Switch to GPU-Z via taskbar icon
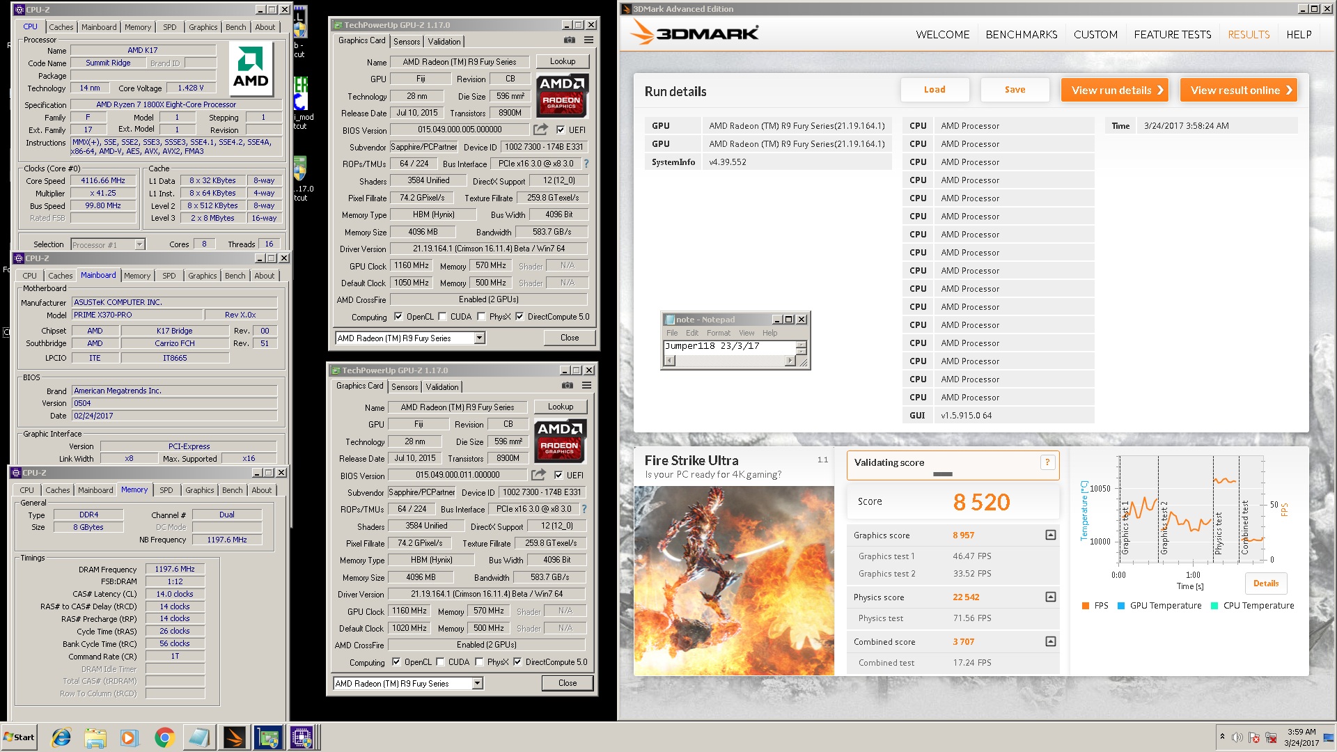This screenshot has height=752, width=1337. pos(268,737)
